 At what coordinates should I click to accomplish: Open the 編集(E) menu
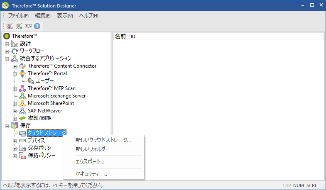pyautogui.click(x=43, y=16)
